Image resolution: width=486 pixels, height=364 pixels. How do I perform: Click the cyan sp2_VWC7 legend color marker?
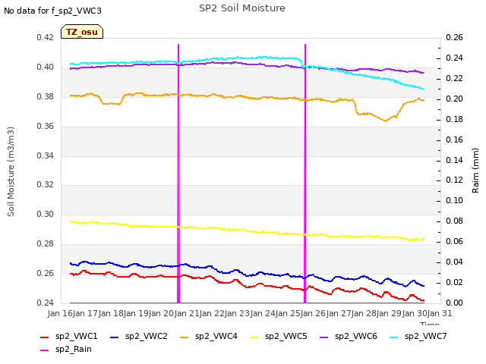click(x=394, y=337)
